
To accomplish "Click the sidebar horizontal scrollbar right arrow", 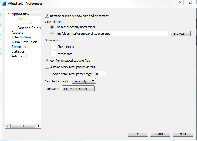I will point(39,126).
